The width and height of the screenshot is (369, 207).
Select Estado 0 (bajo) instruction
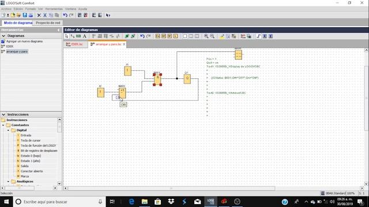coord(31,156)
